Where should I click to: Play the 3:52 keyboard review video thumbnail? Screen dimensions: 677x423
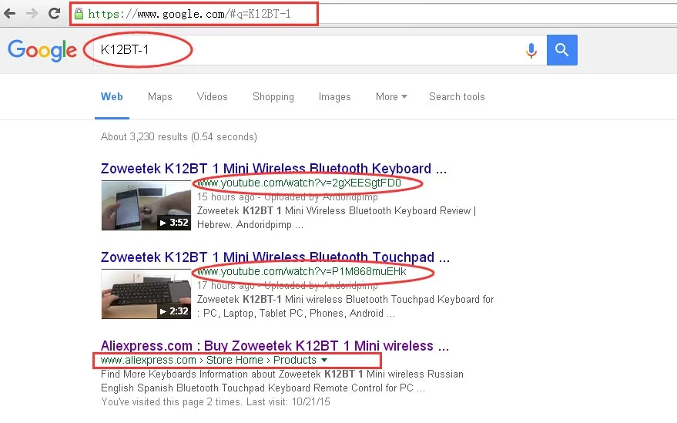tap(146, 205)
